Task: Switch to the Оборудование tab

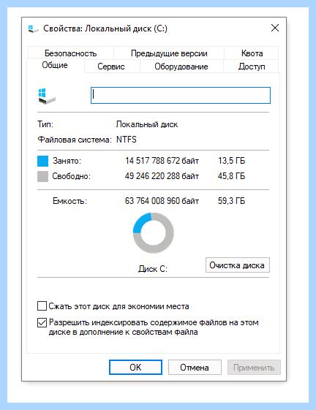Action: (x=181, y=67)
